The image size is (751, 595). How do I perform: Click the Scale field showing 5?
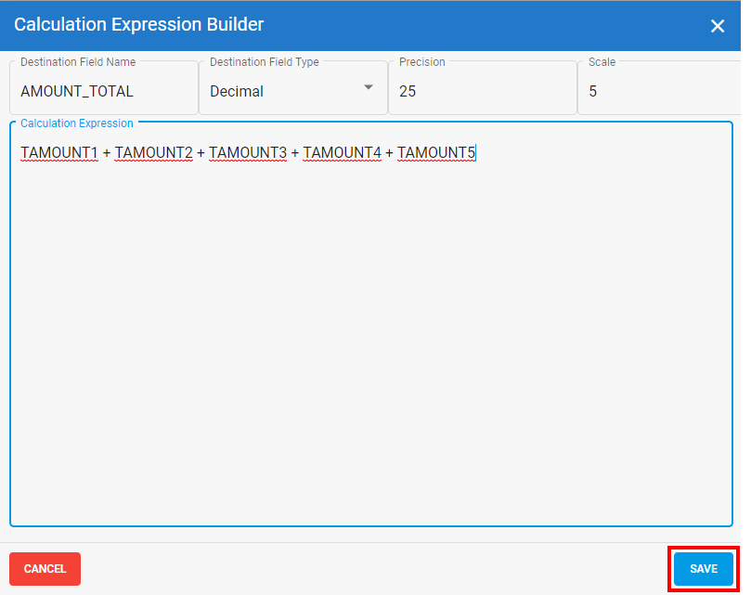pos(593,91)
